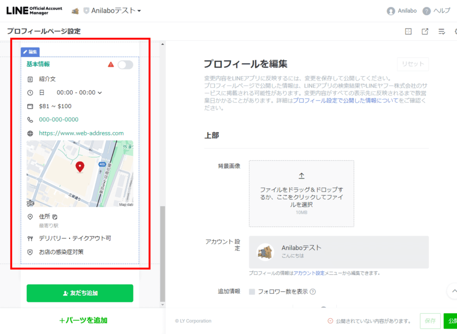Viewport: 457px width, 334px height.
Task: Toggle the 基本情報 section switch
Action: click(x=125, y=65)
